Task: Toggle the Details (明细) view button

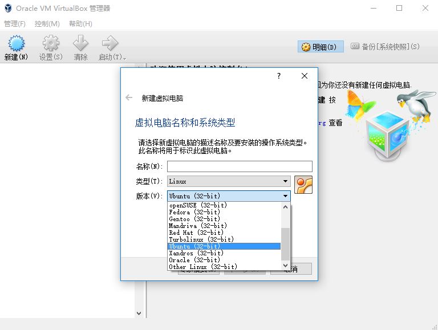Action: 321,47
